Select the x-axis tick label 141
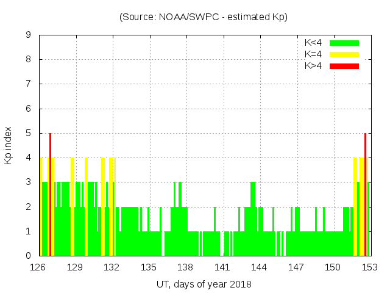This screenshot has height=293, width=390. tap(222, 267)
